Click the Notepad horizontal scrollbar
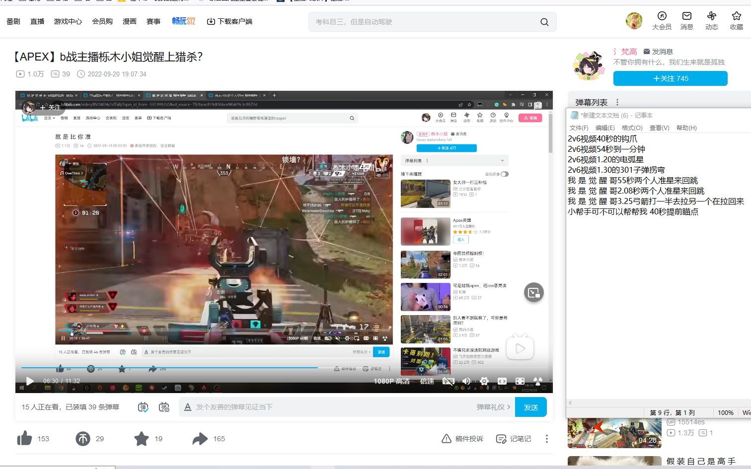751x469 pixels. (659, 402)
